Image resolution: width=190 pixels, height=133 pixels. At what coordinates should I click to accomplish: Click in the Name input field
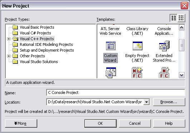(116, 92)
